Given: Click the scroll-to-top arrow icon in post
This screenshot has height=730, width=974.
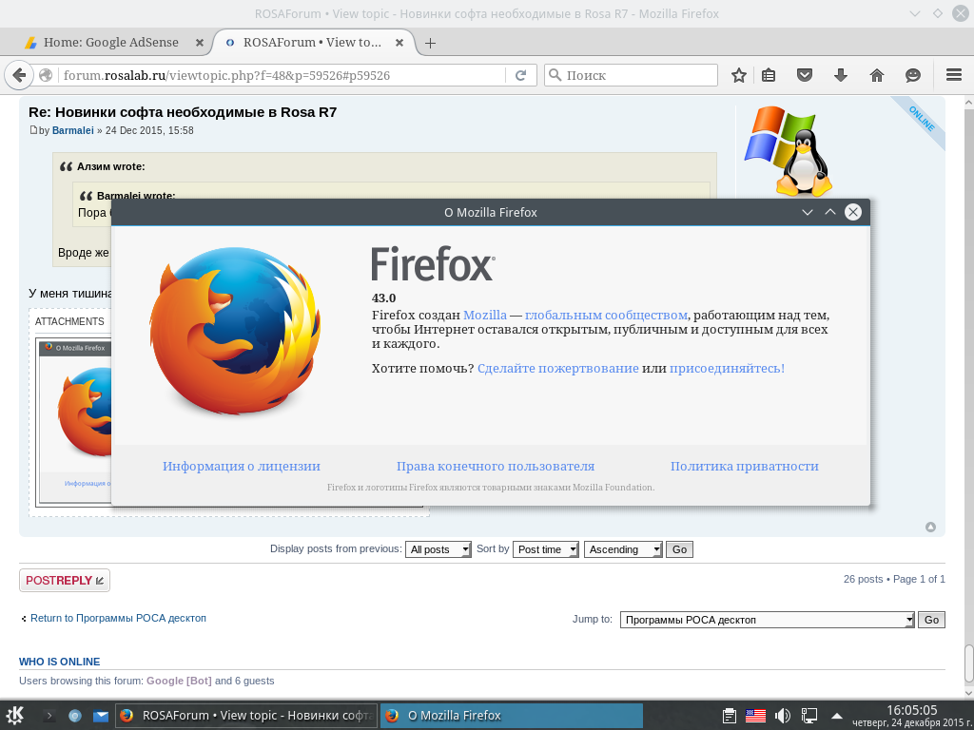Looking at the screenshot, I should [930, 527].
